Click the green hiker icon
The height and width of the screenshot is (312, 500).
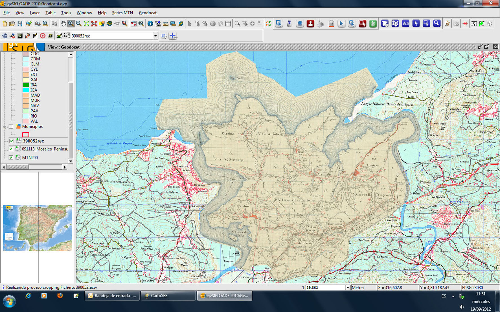pyautogui.click(x=373, y=24)
